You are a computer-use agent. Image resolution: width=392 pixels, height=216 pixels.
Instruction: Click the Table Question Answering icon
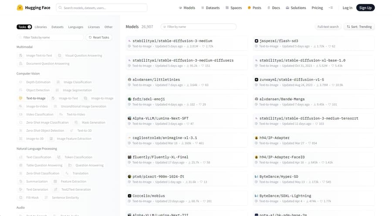pos(21,165)
